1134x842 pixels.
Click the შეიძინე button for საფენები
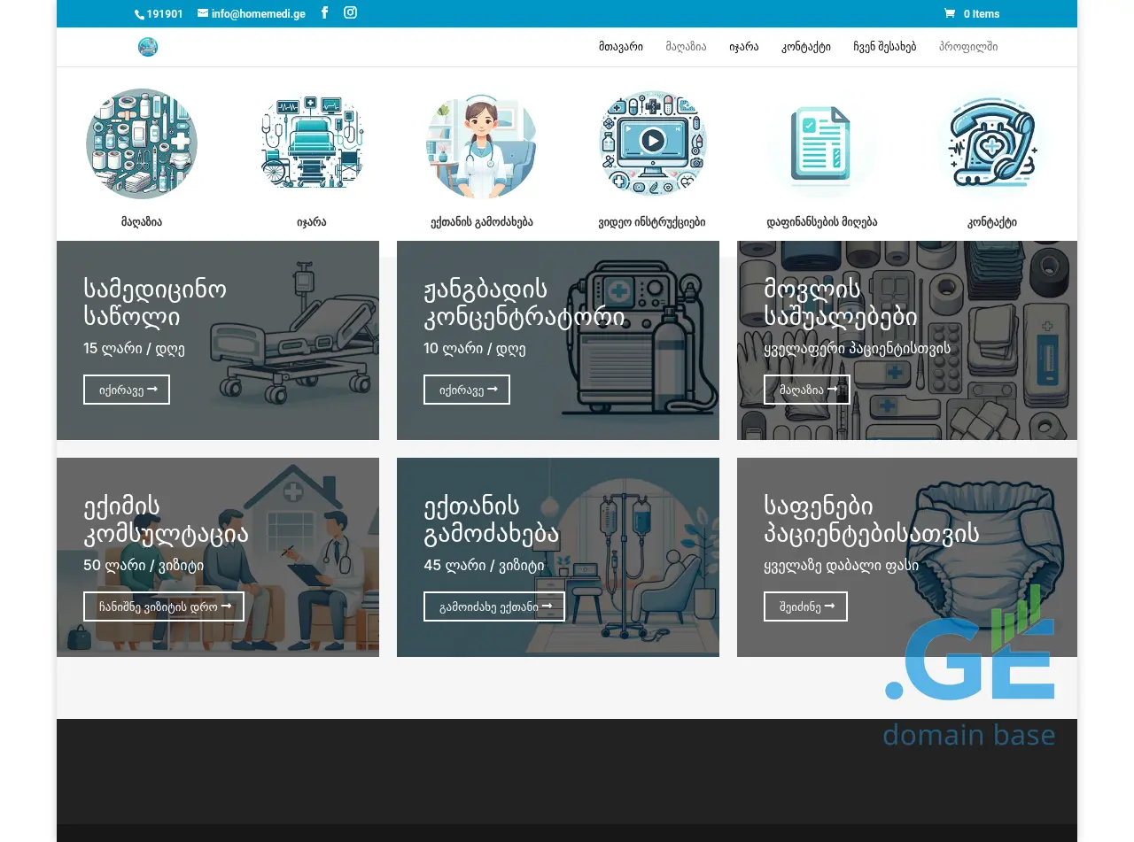coord(805,606)
